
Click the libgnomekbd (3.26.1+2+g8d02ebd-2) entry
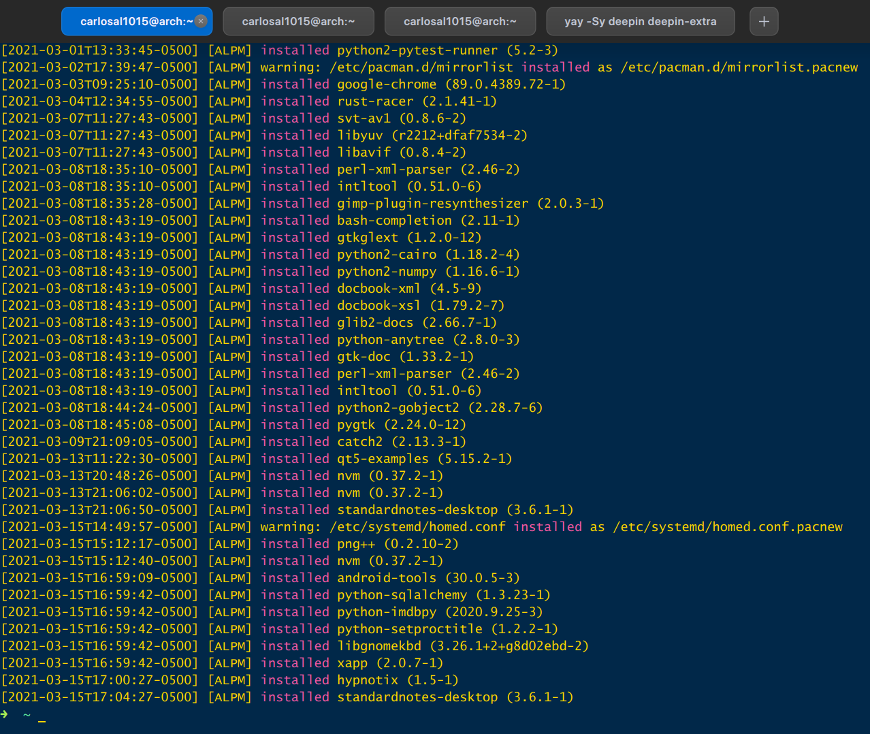[x=463, y=646]
